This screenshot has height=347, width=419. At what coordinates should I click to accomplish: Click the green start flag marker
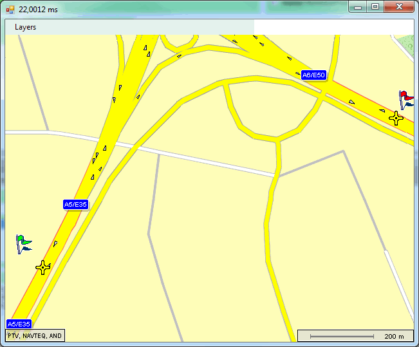click(23, 243)
